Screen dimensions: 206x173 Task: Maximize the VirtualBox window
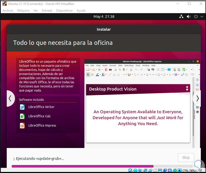coord(189,4)
